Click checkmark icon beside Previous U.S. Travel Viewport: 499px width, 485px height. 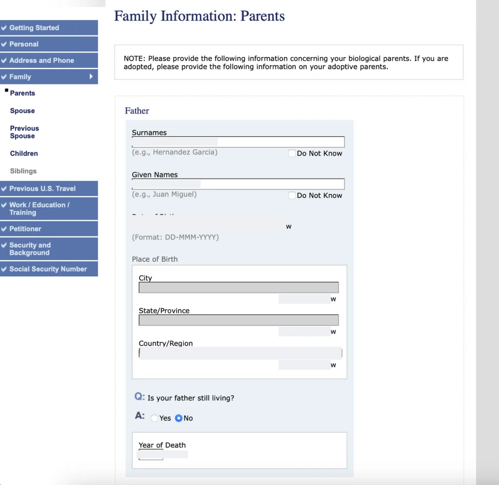4,189
